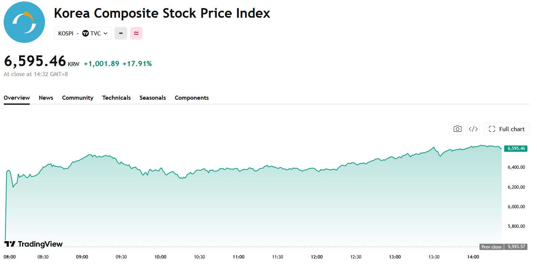
Task: Select the Technicals tab
Action: pos(116,98)
